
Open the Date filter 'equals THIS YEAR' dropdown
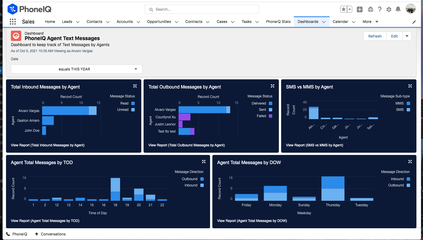77,69
